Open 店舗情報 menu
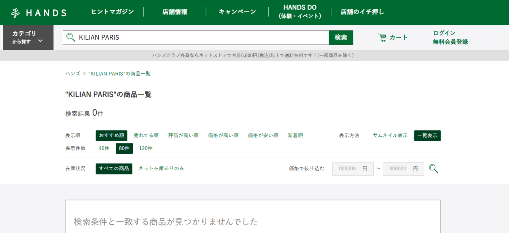Viewport: 509px width, 233px height. pos(175,12)
